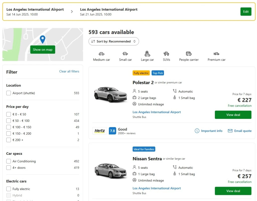Select the Small car category icon

pos(125,54)
